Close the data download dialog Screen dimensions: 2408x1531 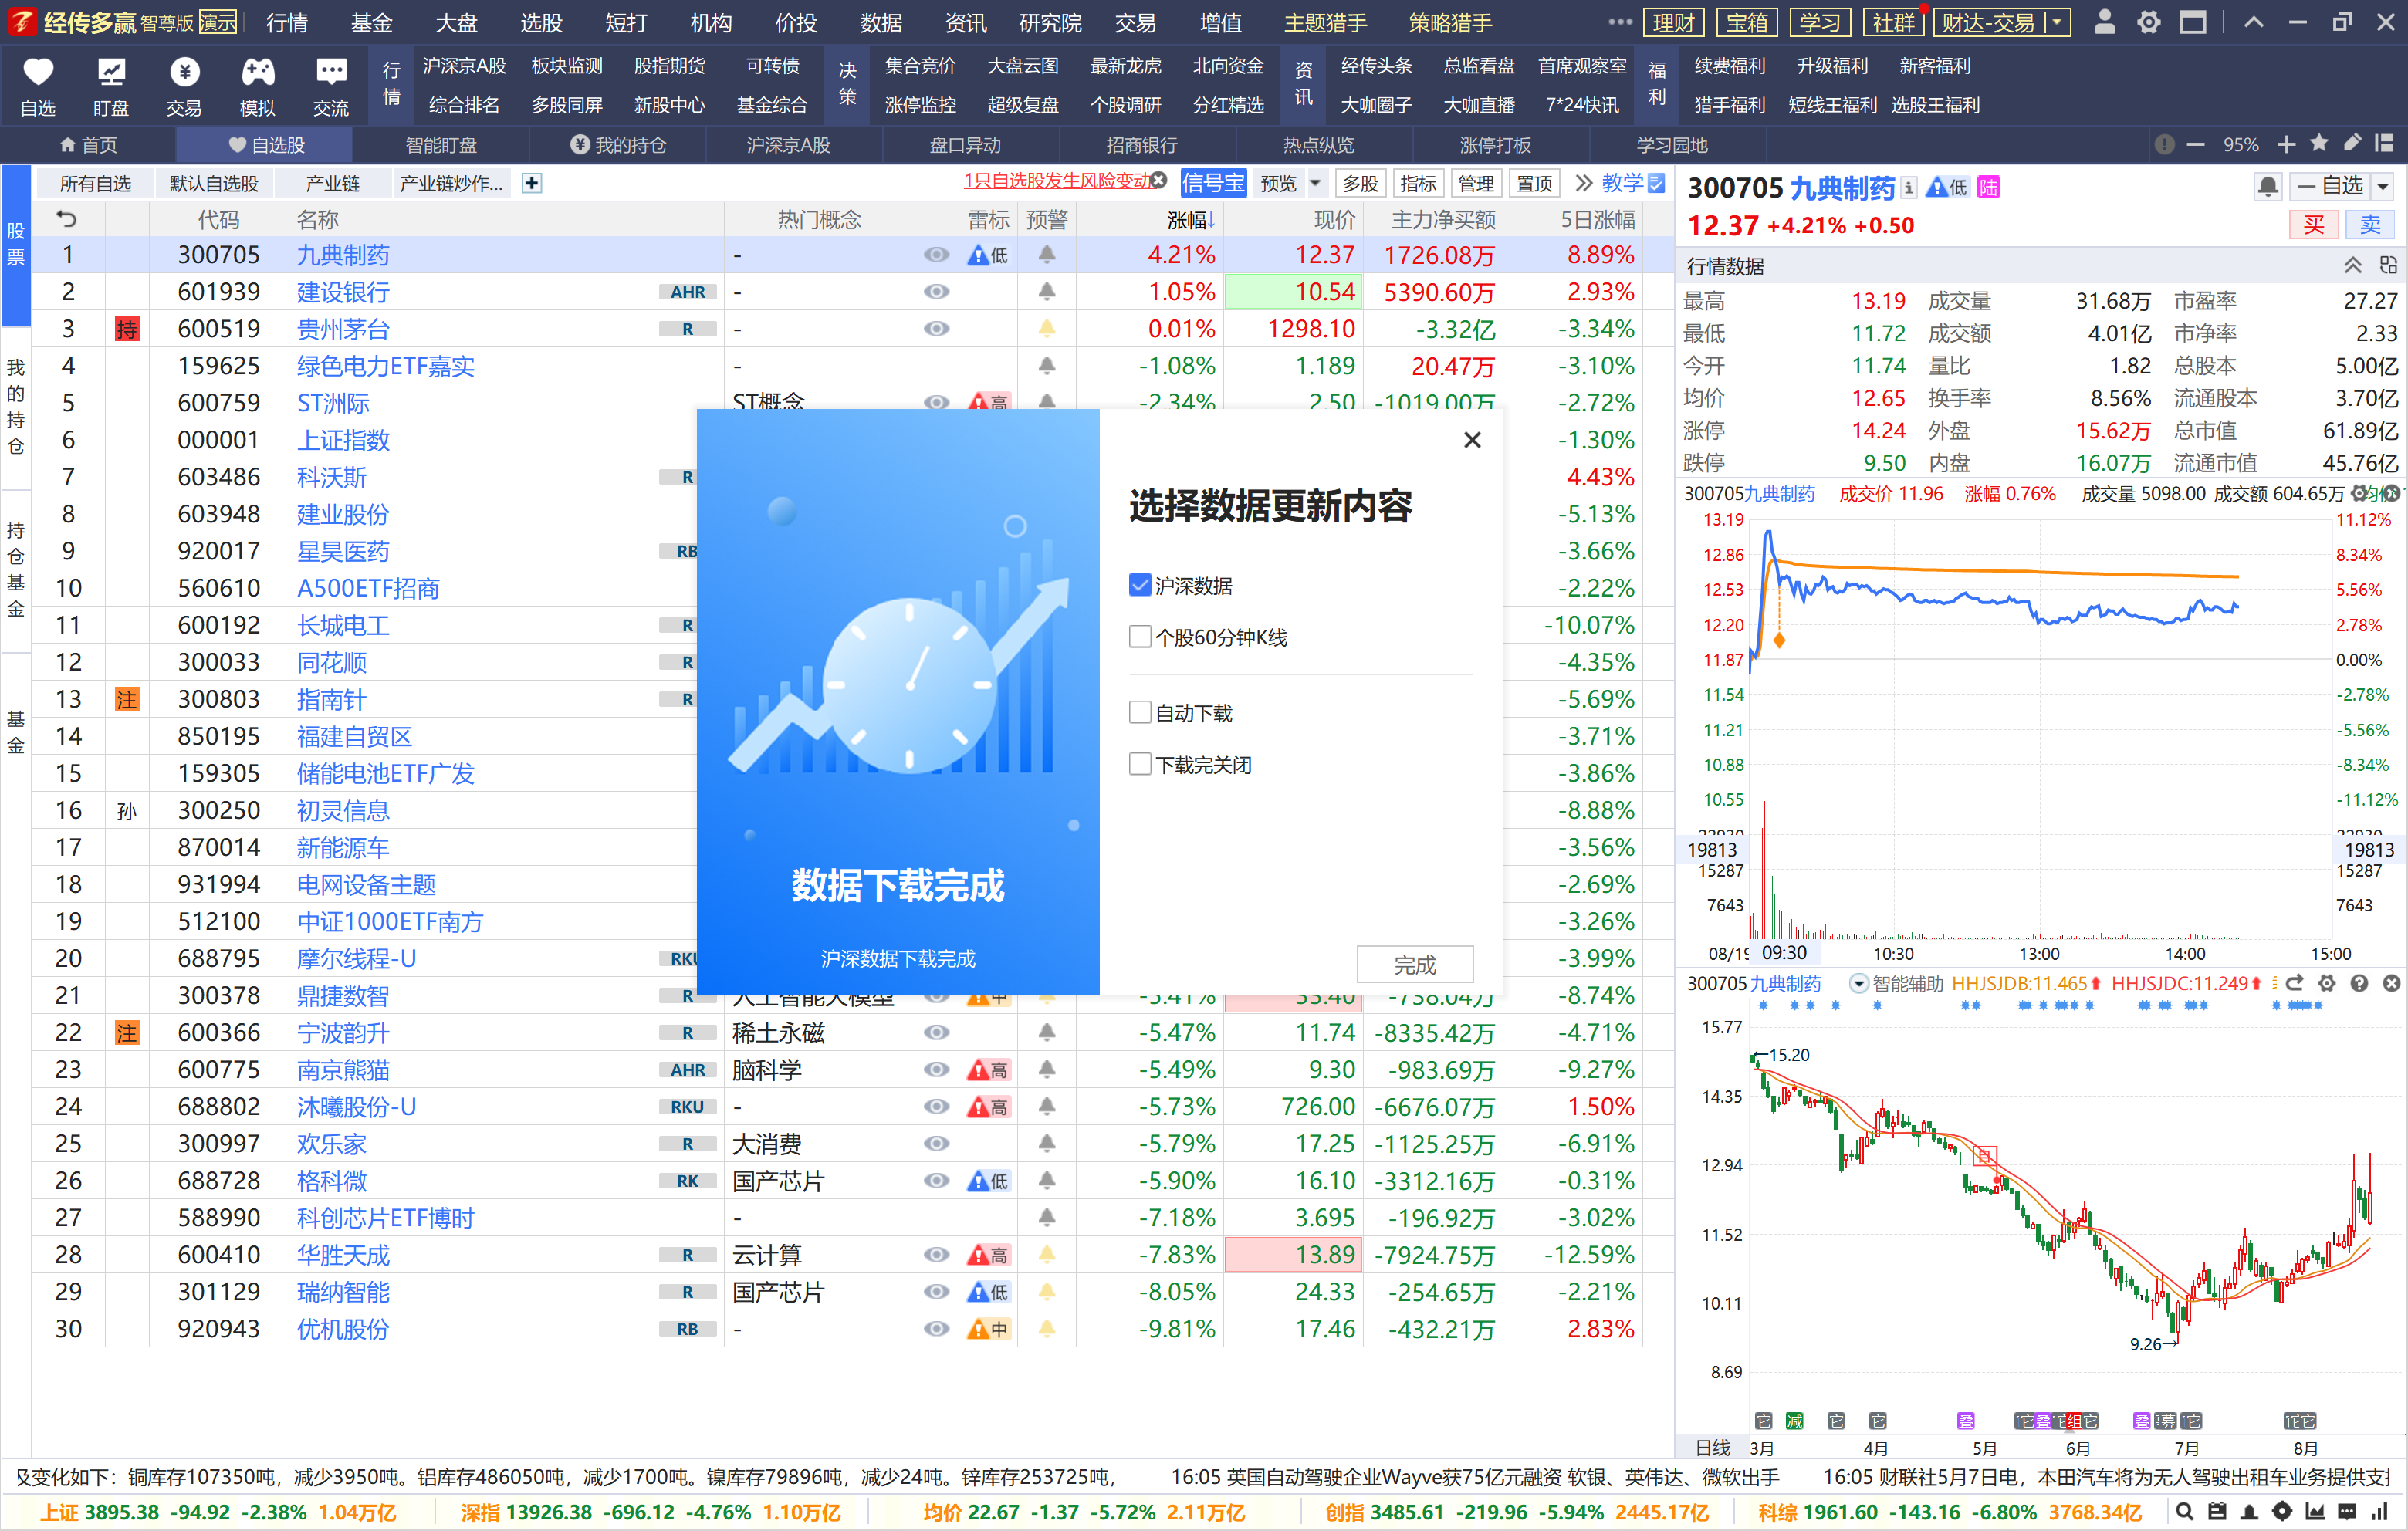tap(1472, 440)
